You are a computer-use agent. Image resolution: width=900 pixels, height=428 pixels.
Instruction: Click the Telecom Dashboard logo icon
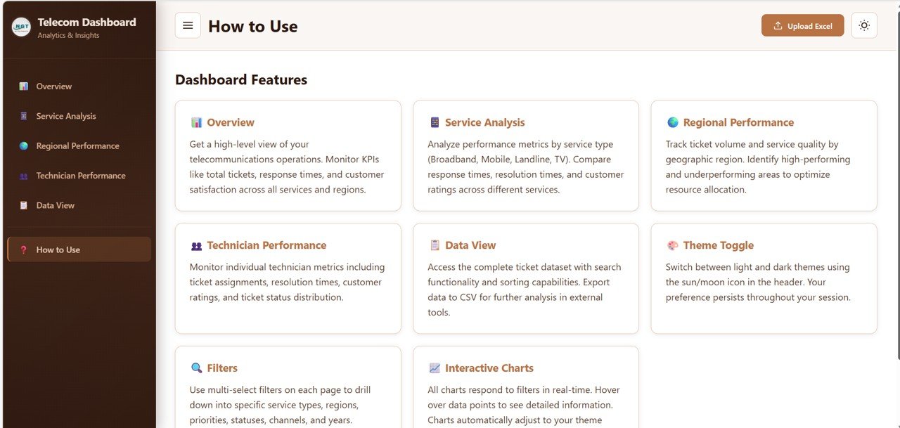(x=21, y=27)
